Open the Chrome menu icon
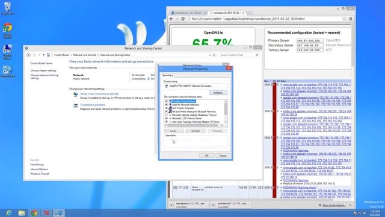Screen dimensions: 385x217 pos(351,19)
